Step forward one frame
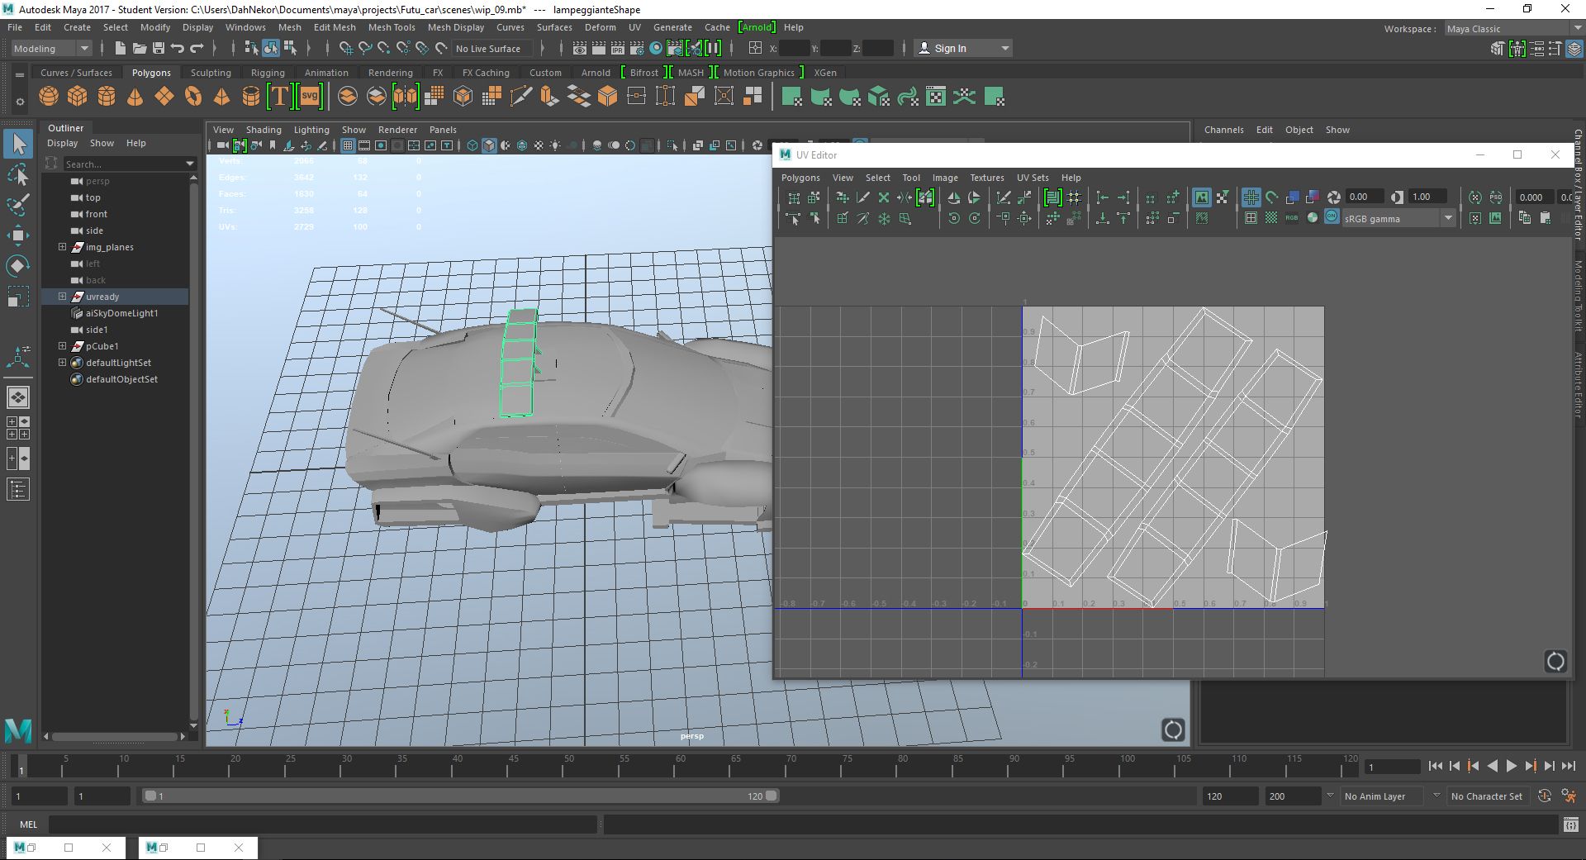1586x860 pixels. pos(1549,767)
